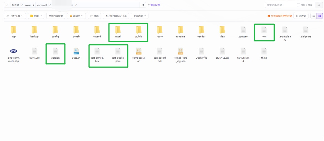
Task: Open the view folder
Action: 222,30
